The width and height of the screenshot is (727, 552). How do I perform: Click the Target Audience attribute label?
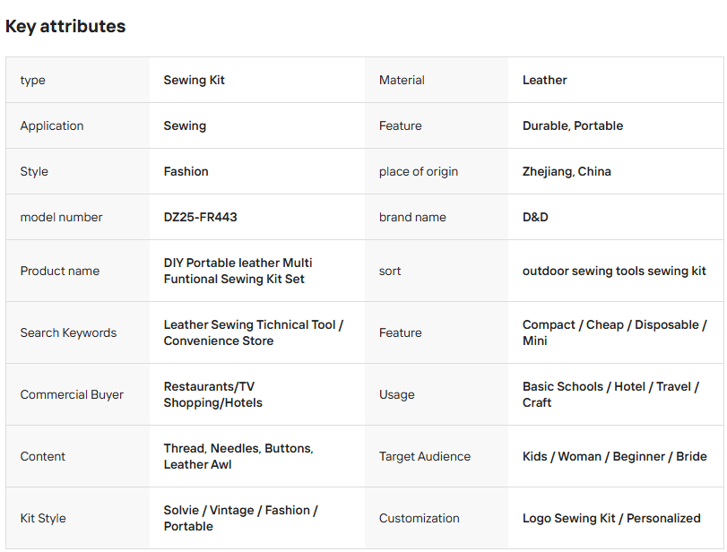click(425, 456)
